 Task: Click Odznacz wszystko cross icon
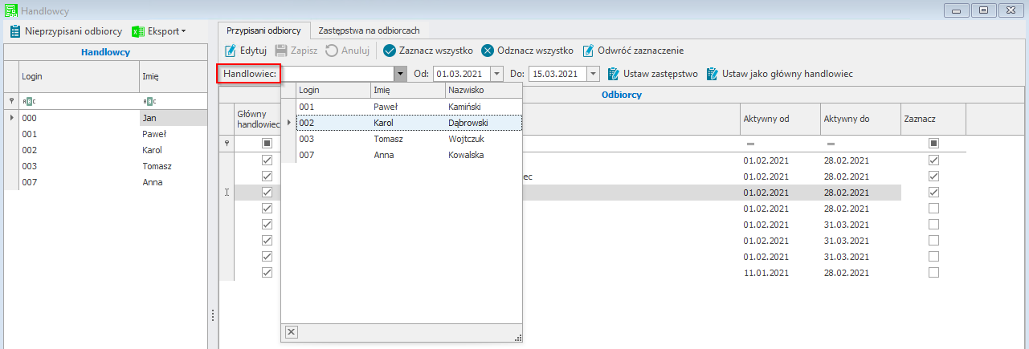click(x=488, y=51)
